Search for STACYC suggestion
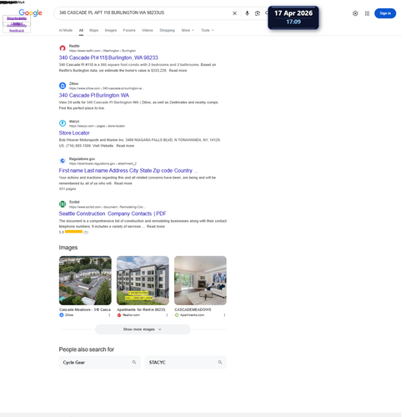406x417 pixels. pyautogui.click(x=186, y=362)
